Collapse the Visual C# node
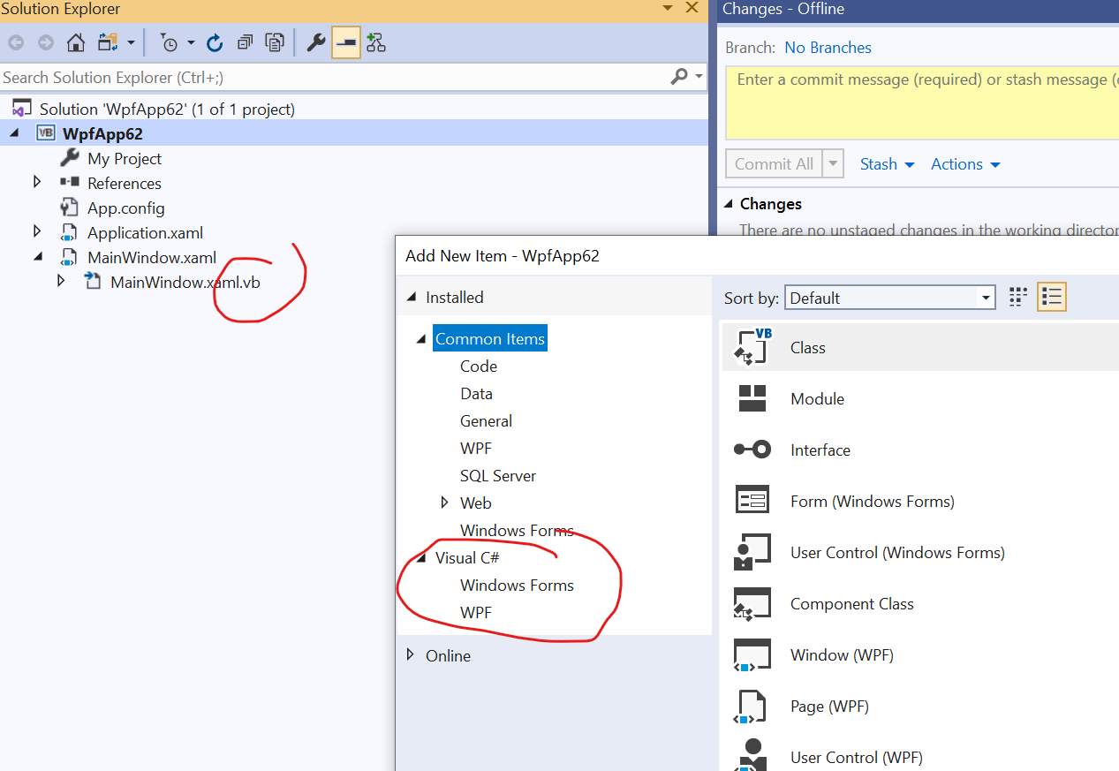The image size is (1119, 771). point(422,558)
